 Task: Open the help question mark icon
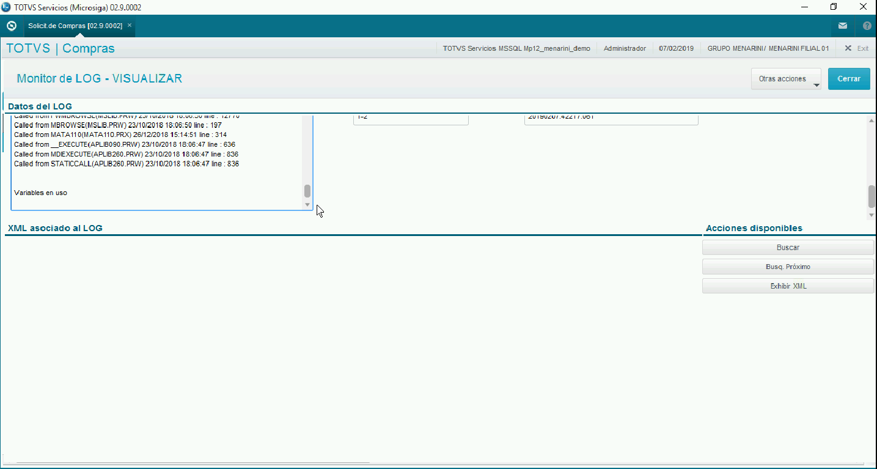point(867,26)
